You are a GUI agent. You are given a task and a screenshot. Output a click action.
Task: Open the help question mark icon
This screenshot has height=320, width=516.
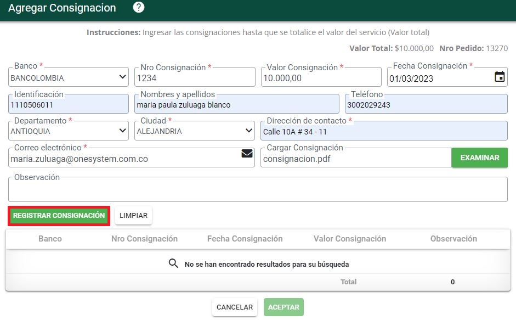click(x=139, y=7)
